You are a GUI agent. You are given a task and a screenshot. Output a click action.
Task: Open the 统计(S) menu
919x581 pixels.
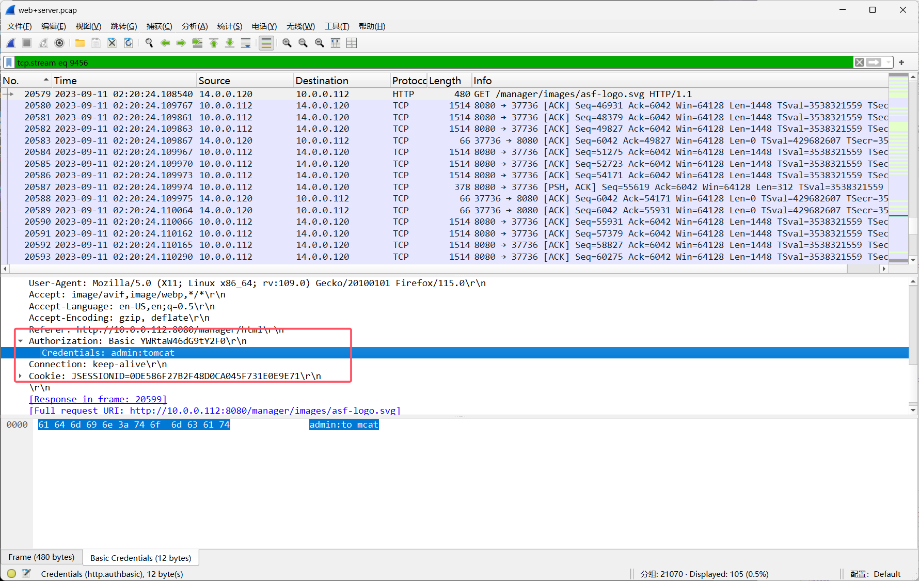(x=230, y=26)
